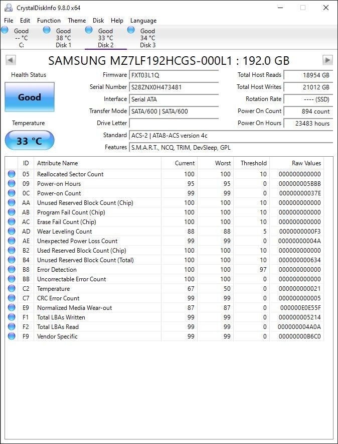This screenshot has height=444, width=338.
Task: Click status orb for Unused Reserved Block Count (Chip)
Action: 12,203
